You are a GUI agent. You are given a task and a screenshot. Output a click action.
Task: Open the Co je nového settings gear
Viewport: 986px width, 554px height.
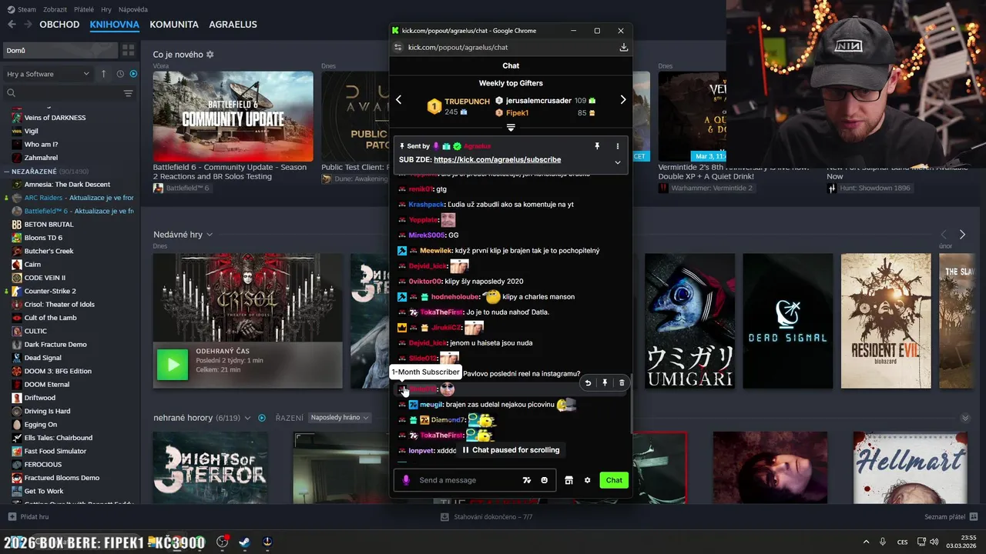coord(210,55)
